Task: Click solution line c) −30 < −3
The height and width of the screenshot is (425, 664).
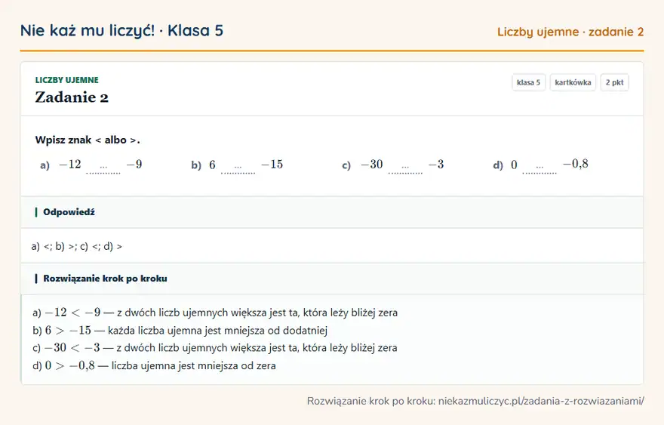Action: (x=215, y=348)
